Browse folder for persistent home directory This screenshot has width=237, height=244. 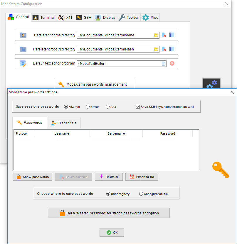tap(156, 35)
